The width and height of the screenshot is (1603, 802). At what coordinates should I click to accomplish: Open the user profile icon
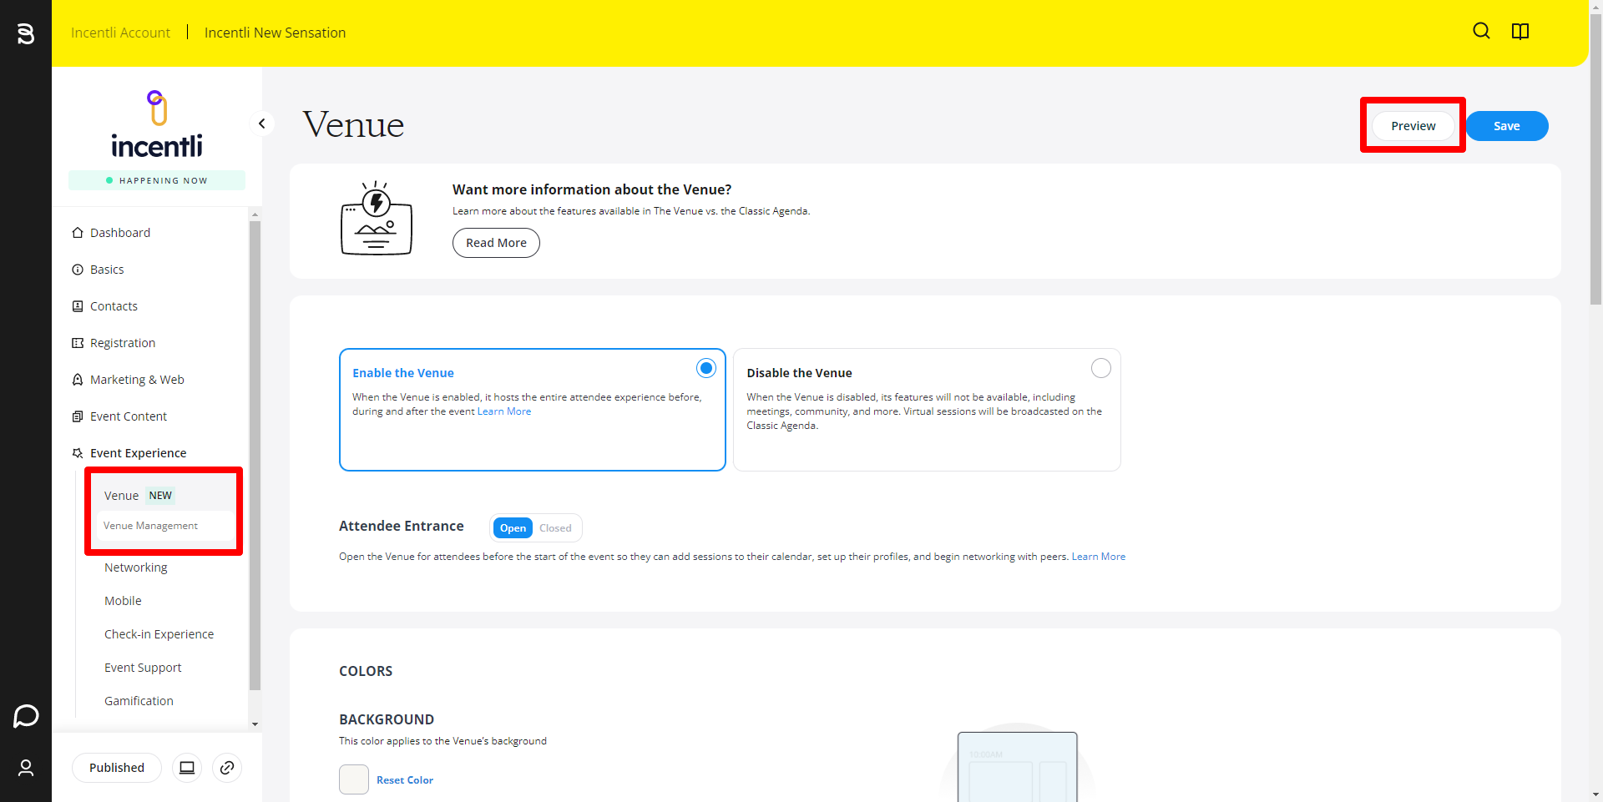[26, 768]
